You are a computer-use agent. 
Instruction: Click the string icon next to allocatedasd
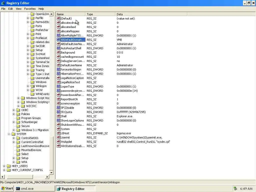pos(58,27)
